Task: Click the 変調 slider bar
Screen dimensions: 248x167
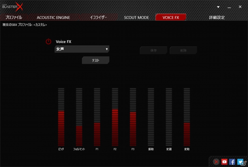Action: click(169, 117)
